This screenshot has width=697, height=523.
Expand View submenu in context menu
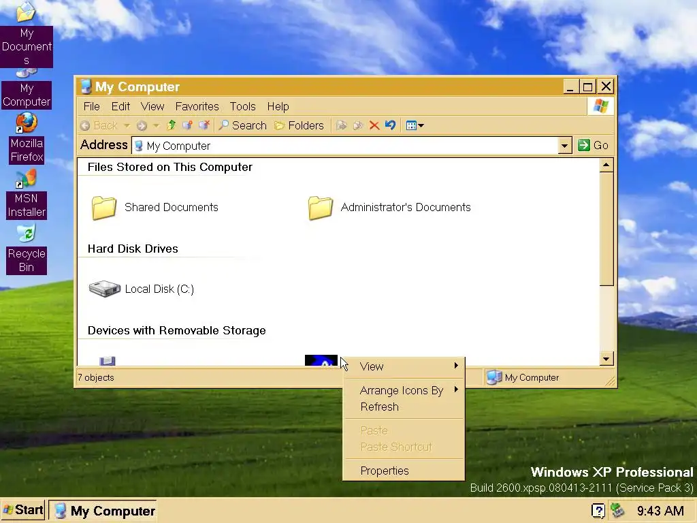(404, 366)
